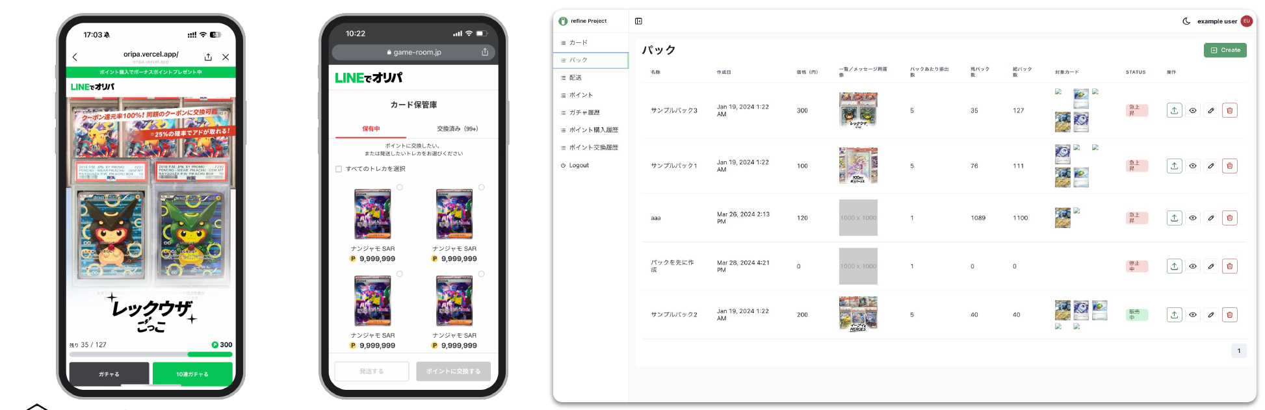Viewport: 1265px width, 410px height.
Task: Select the upper-left ナンジャモ SAR card's radio circle
Action: pos(400,187)
